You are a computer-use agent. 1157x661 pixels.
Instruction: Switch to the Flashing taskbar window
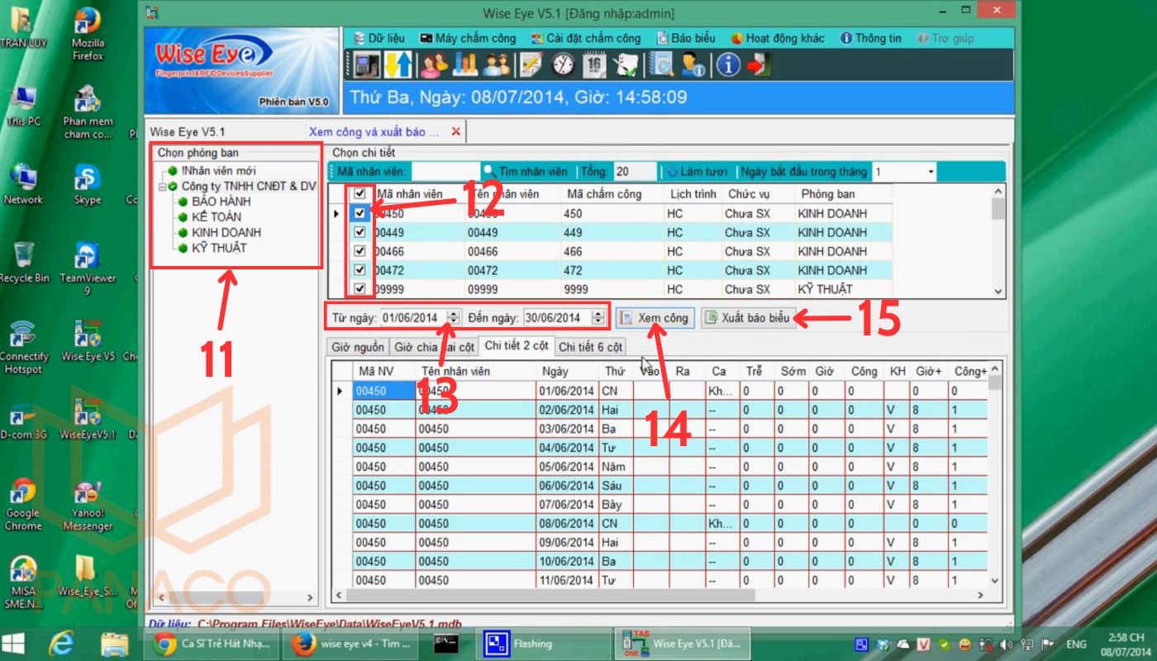coord(541,644)
